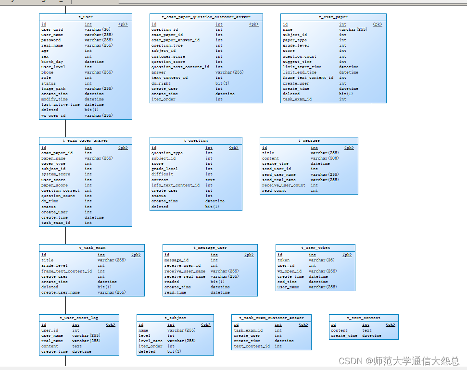467x370 pixels.
Task: Click do_right column row
Action: pyautogui.click(x=161, y=83)
